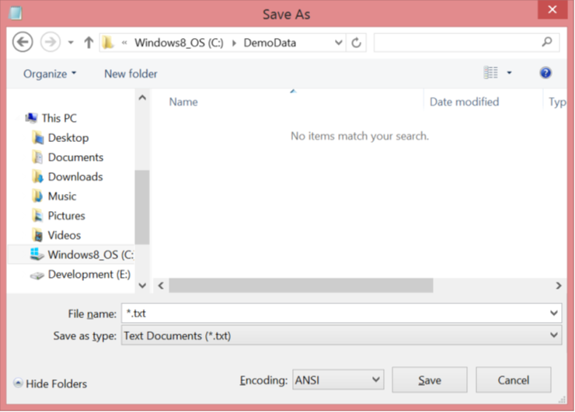Expand address bar path history dropdown
Viewport: 575px width, 412px height.
tap(338, 43)
